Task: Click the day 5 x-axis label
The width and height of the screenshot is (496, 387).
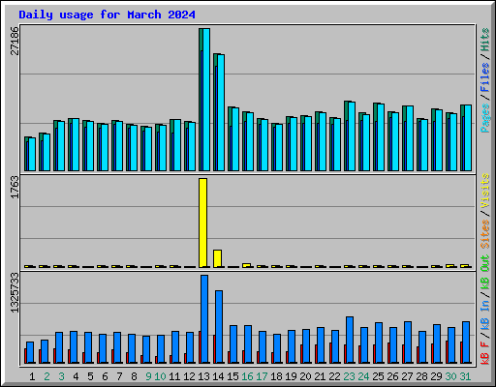Action: point(90,376)
